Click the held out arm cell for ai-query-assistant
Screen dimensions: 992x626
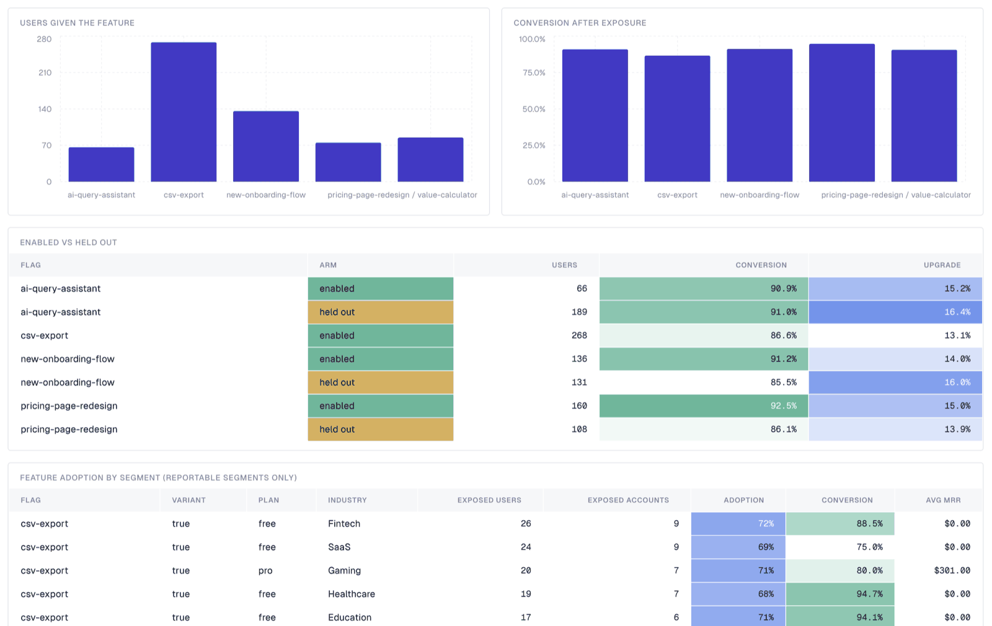click(x=381, y=312)
